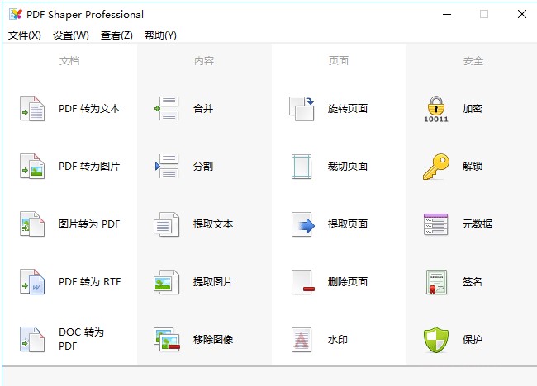
Task: Open the 查看(Z) menu
Action: pos(116,35)
